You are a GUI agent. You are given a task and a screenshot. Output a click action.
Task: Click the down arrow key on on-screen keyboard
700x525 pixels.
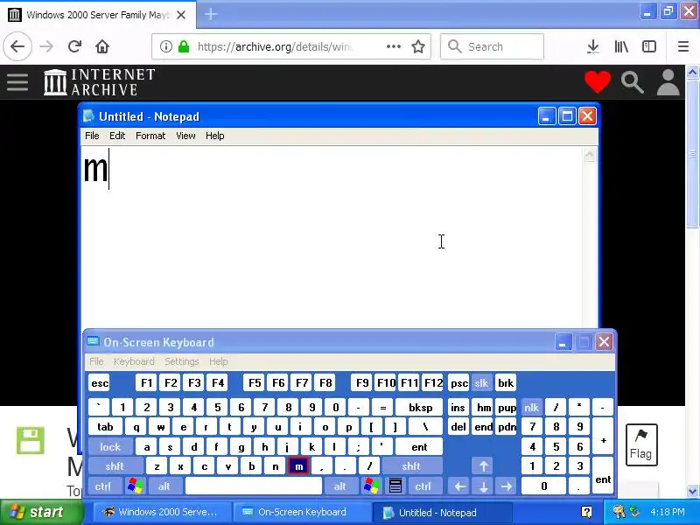483,486
